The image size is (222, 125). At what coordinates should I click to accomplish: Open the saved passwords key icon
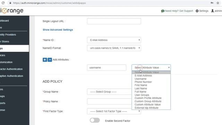(212, 3)
